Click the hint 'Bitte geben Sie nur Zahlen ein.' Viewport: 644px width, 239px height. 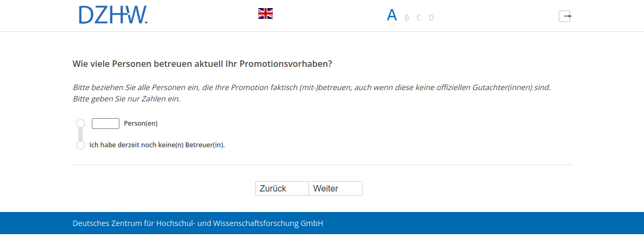point(126,99)
